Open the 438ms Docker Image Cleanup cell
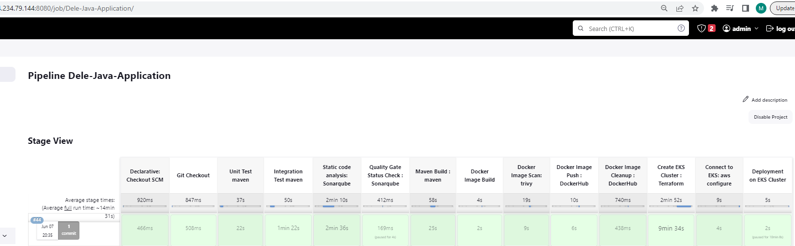The image size is (795, 246). [x=623, y=230]
